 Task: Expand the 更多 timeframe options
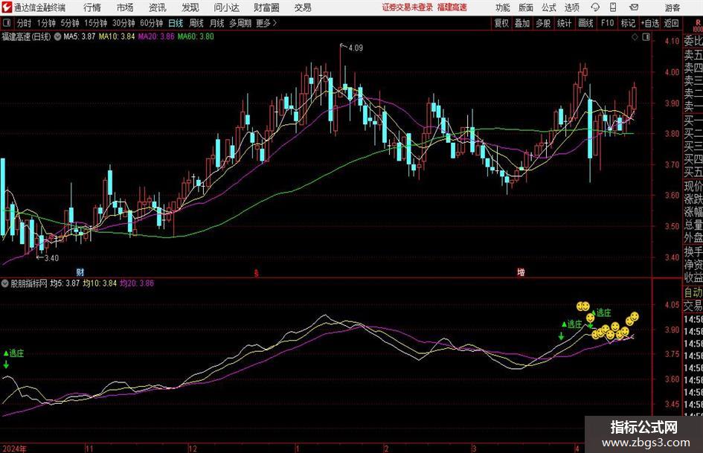(266, 23)
